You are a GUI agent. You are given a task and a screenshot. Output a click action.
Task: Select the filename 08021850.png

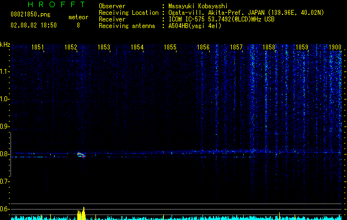(30, 15)
